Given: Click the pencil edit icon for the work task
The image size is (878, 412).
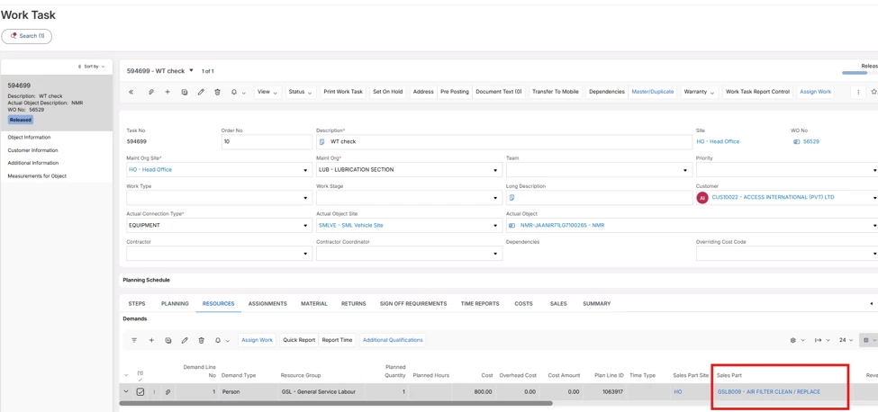Looking at the screenshot, I should [201, 92].
